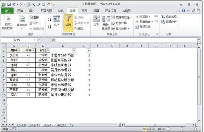Select sheet tab Sheet2
Screen dimensions: 204x132
pyautogui.click(x=22, y=125)
